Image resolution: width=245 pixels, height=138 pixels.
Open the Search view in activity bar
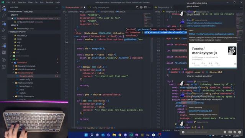point(4,15)
